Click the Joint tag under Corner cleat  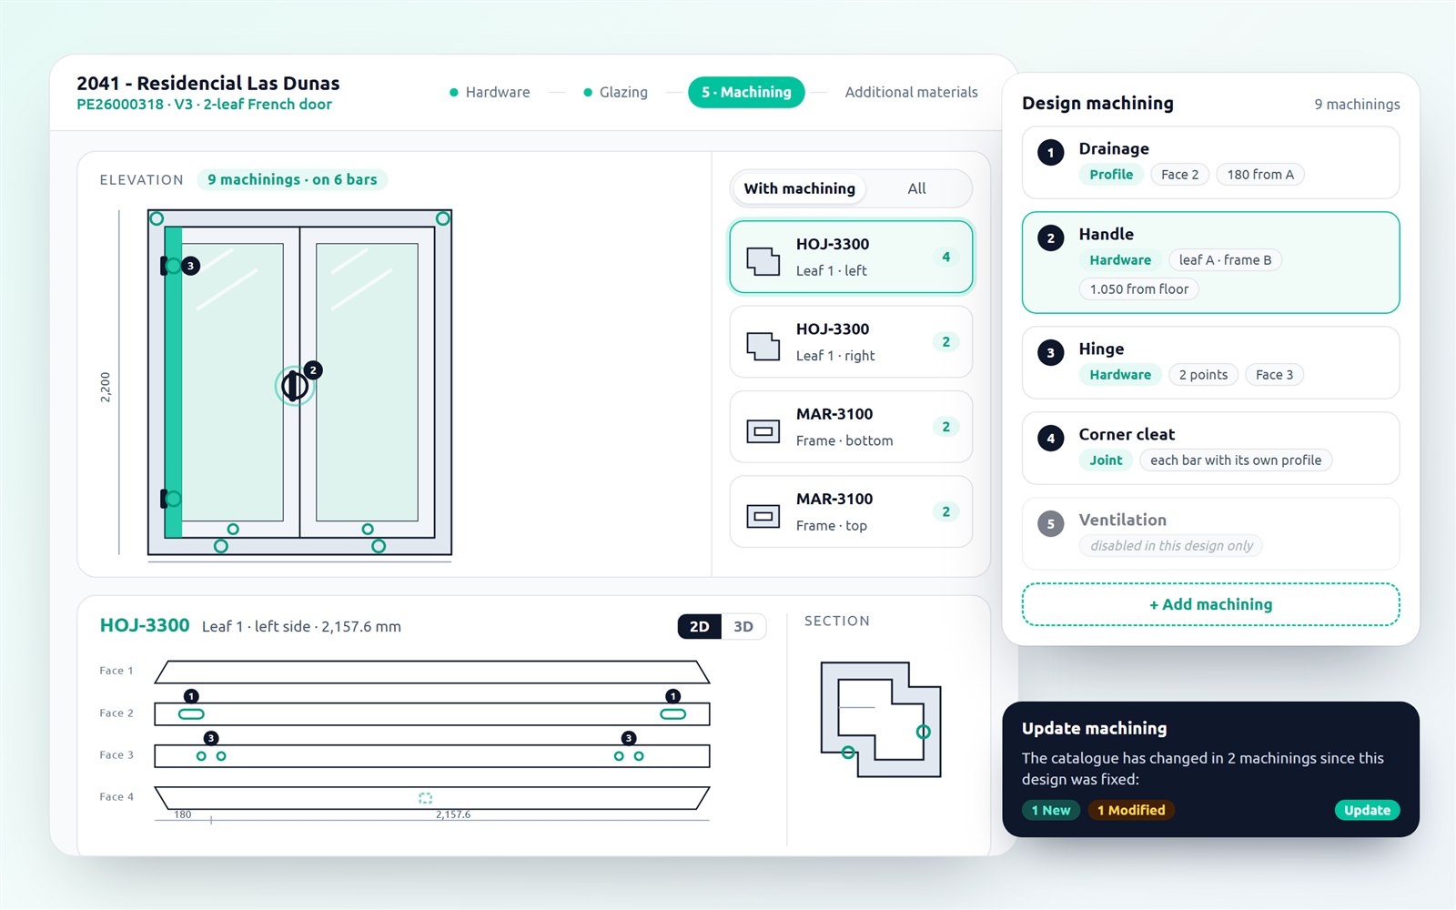[x=1106, y=460]
